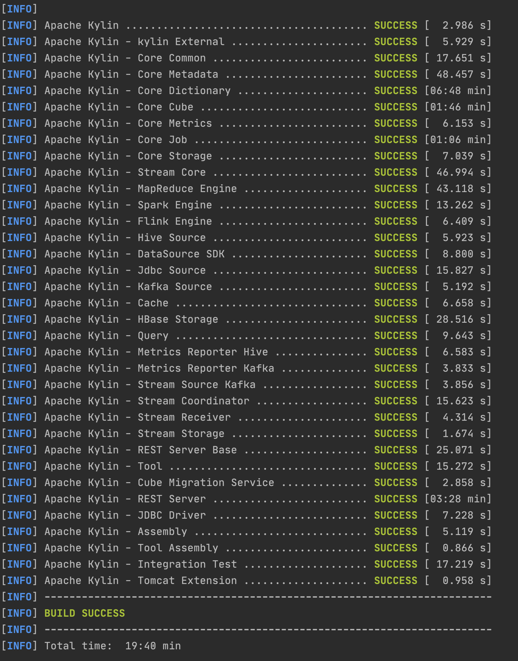Select the 'Core Common' module text

pos(171,58)
